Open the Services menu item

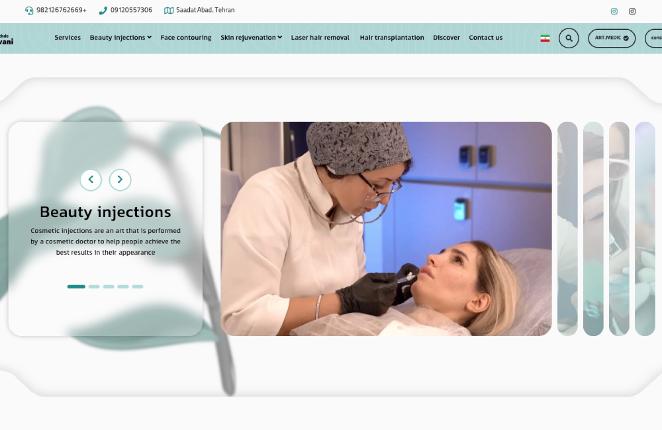coord(68,38)
